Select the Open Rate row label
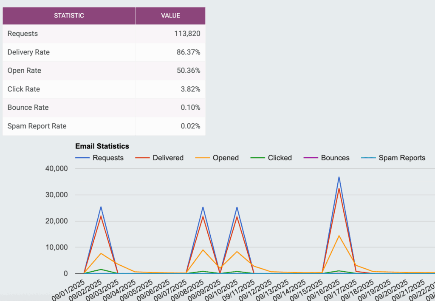Screen dimensions: 435x301 [x=24, y=71]
